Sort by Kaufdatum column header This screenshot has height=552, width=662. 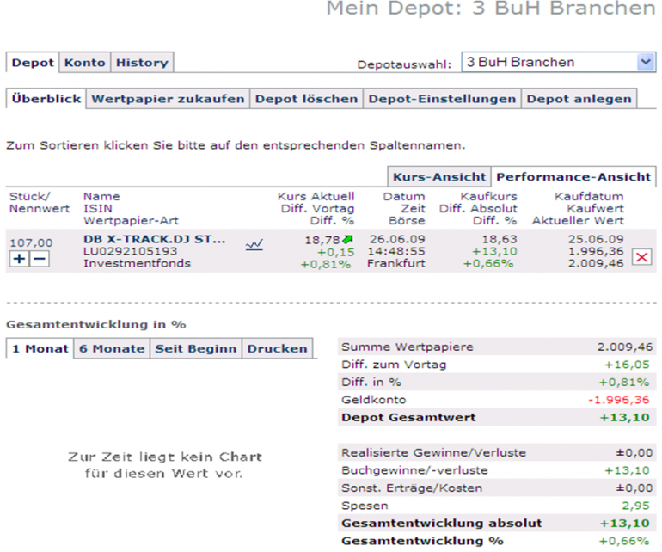(x=589, y=196)
